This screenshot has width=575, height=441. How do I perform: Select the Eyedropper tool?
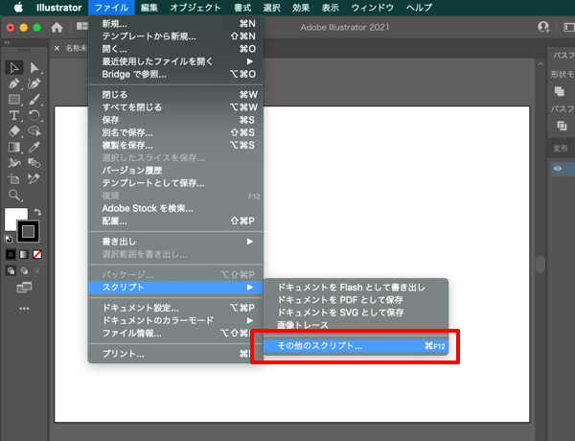coord(34,147)
